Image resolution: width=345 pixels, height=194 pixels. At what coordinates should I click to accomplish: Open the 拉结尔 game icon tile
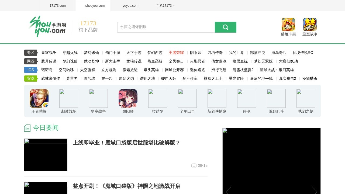point(158,98)
